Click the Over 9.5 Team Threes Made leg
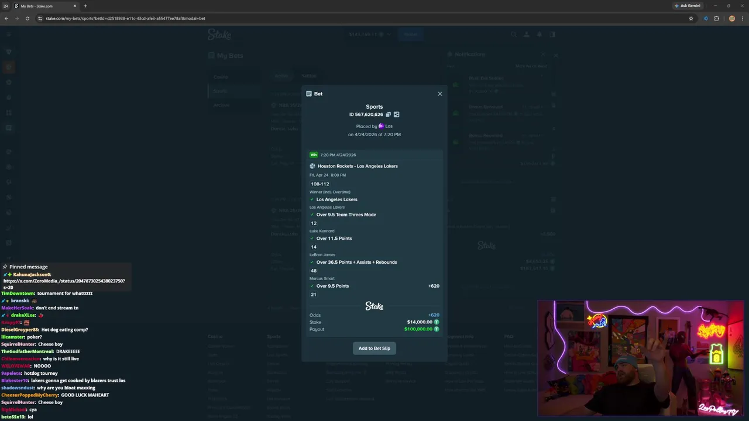This screenshot has height=421, width=749. (x=346, y=215)
